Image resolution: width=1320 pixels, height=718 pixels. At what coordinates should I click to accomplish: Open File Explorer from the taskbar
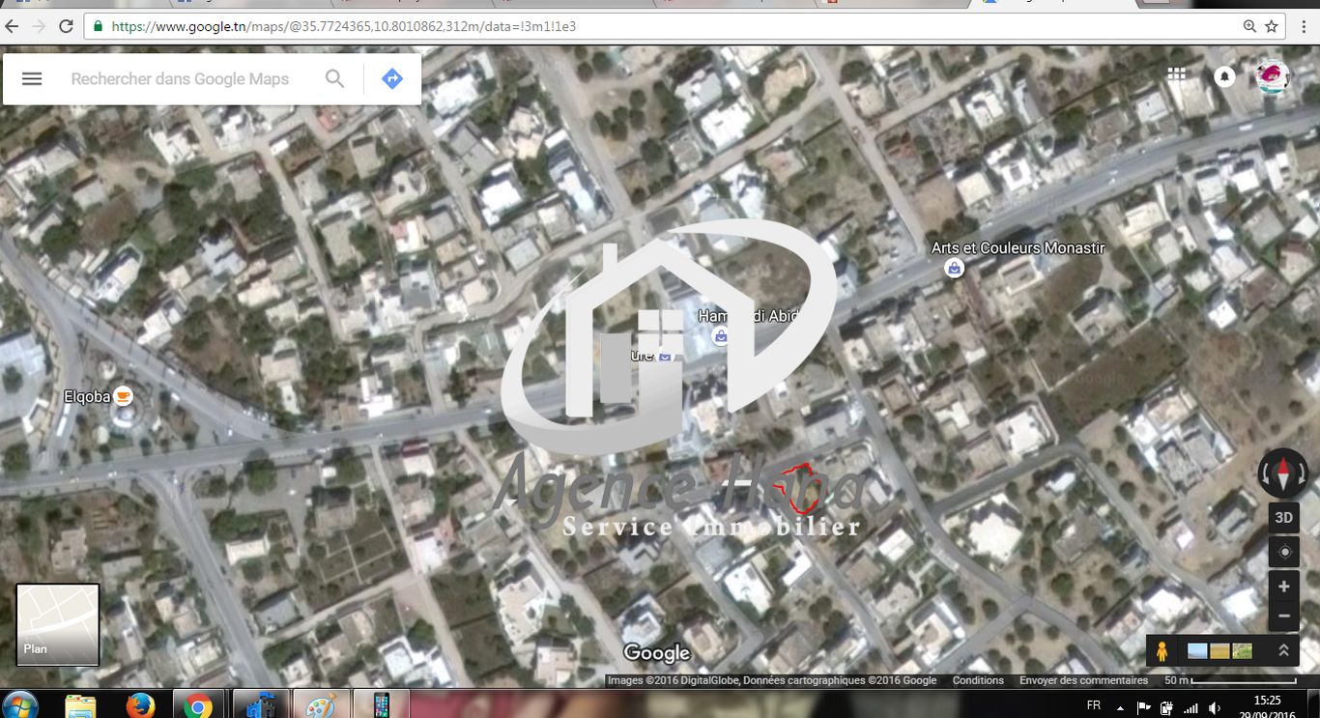(81, 704)
